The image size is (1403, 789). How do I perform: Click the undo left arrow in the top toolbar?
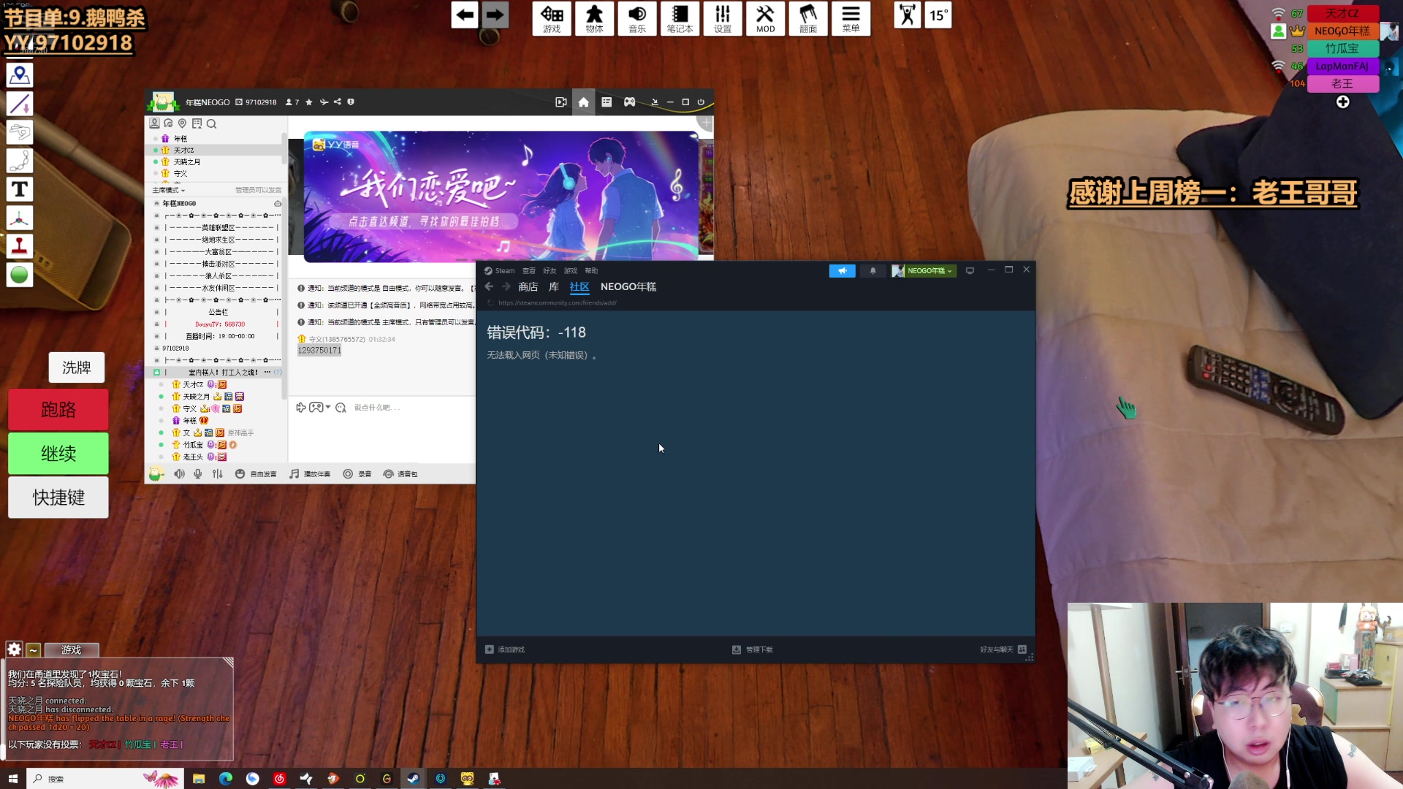[x=465, y=15]
